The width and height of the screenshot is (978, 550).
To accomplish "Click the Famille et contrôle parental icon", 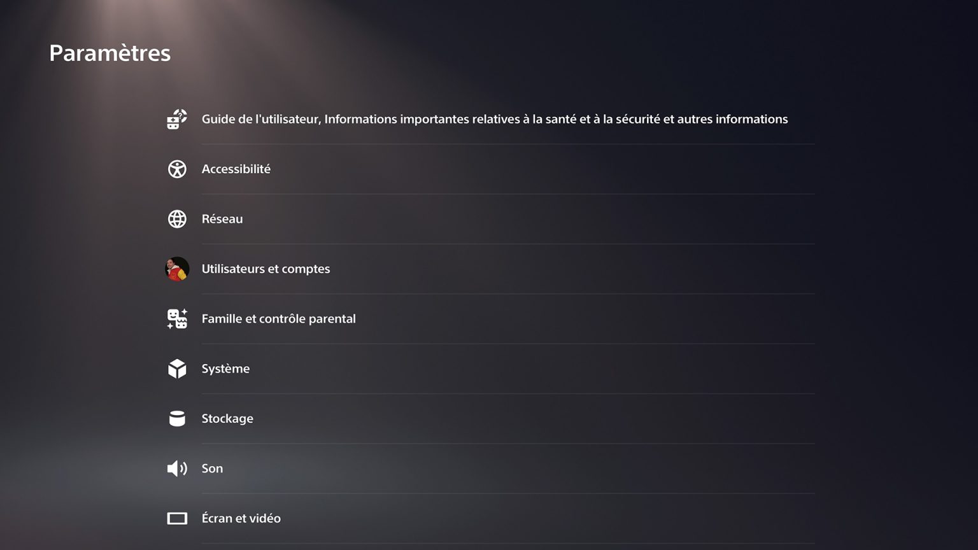I will coord(176,318).
